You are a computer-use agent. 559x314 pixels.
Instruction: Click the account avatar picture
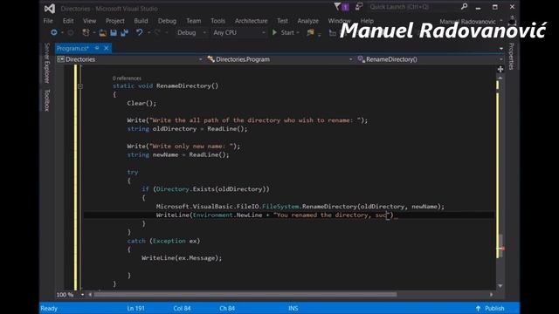click(x=512, y=21)
